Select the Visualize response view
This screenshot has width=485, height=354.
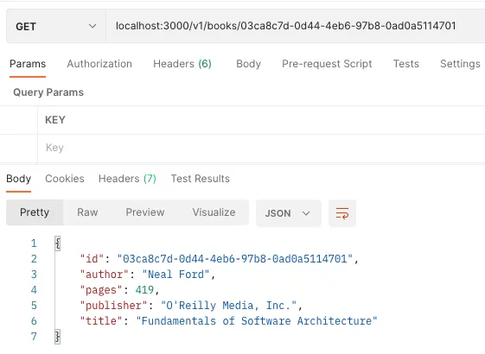(x=214, y=212)
